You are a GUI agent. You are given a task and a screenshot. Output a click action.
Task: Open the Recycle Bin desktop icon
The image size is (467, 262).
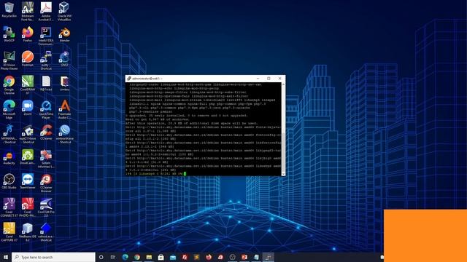(9, 9)
